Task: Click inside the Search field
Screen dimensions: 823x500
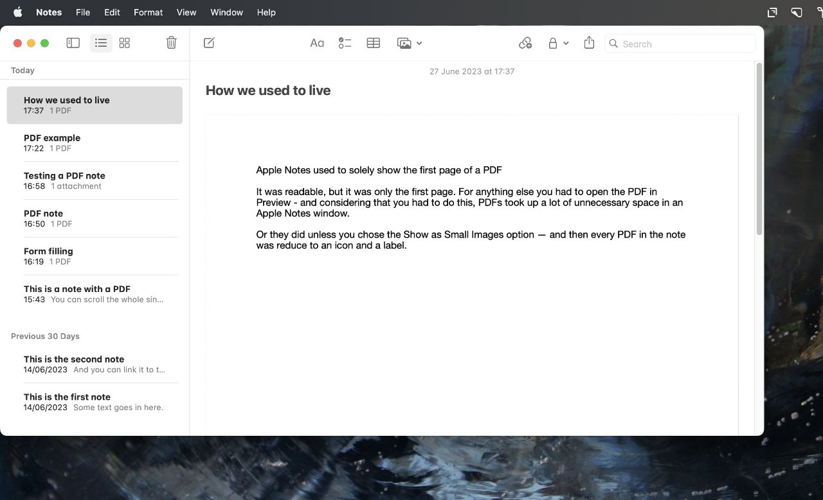Action: pos(679,44)
